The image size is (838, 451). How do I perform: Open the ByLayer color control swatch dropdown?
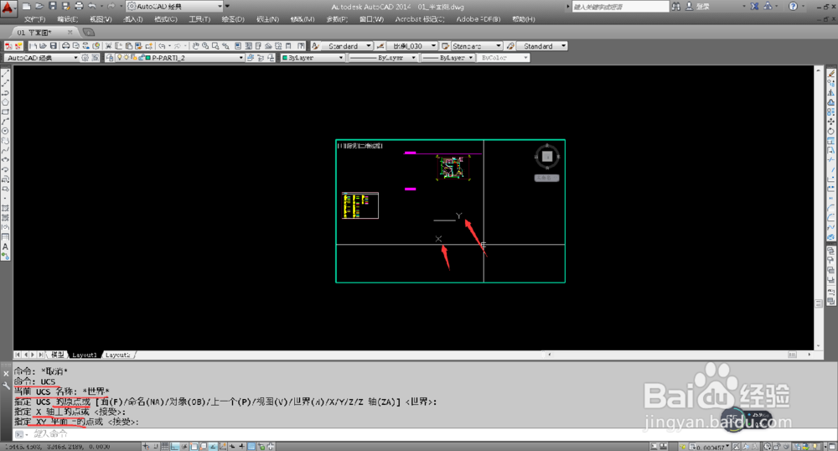point(313,58)
